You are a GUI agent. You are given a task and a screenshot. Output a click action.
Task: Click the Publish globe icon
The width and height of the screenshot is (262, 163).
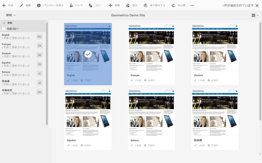pos(128,5)
